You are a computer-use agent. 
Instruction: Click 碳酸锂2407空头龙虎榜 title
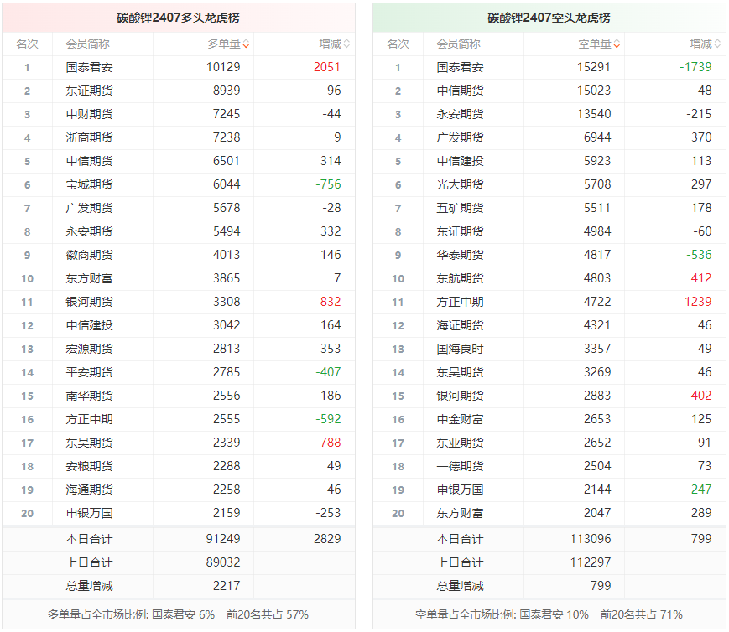tap(549, 18)
